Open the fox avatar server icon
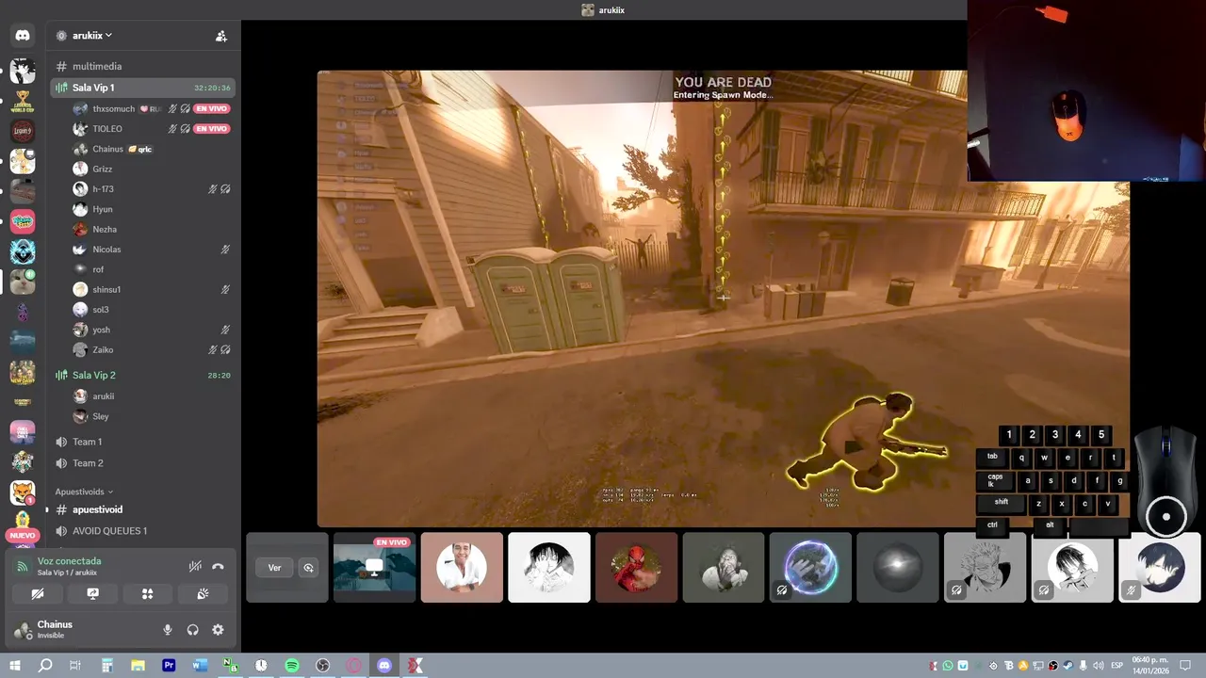Image resolution: width=1206 pixels, height=678 pixels. (23, 492)
